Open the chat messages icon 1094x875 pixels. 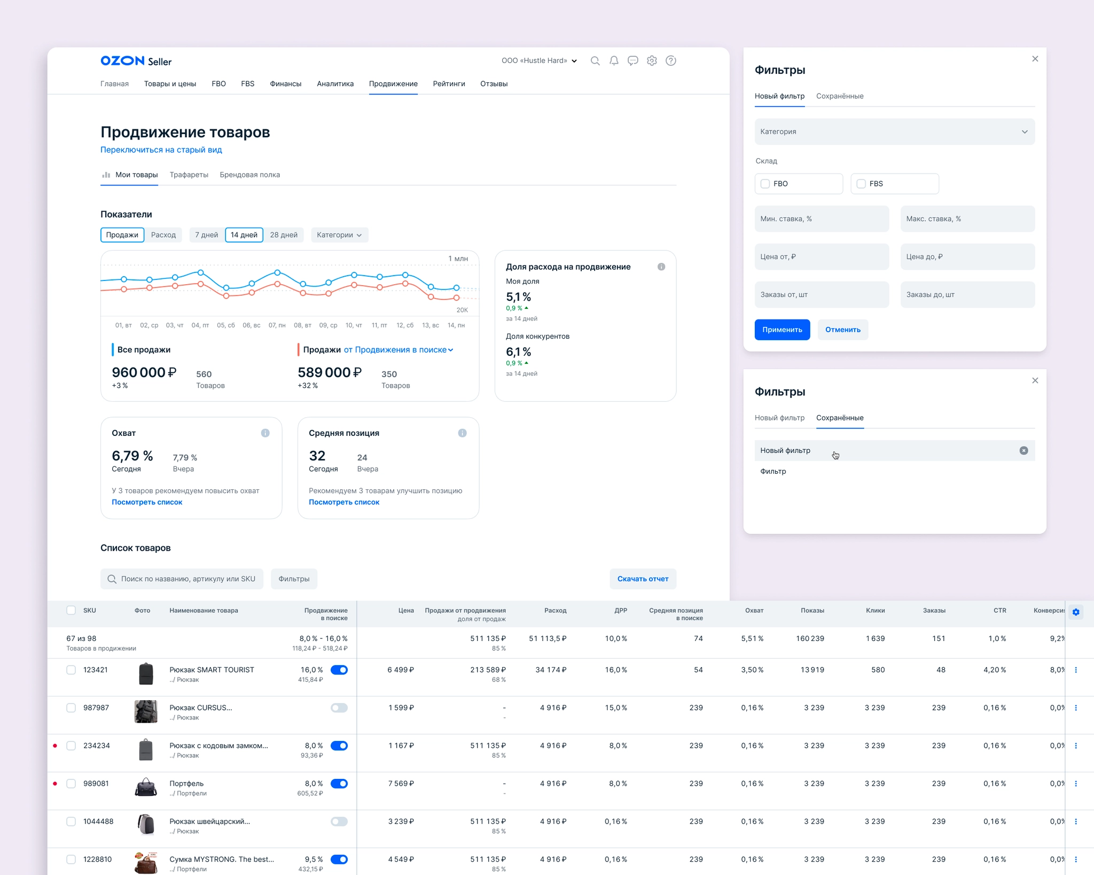(x=633, y=61)
